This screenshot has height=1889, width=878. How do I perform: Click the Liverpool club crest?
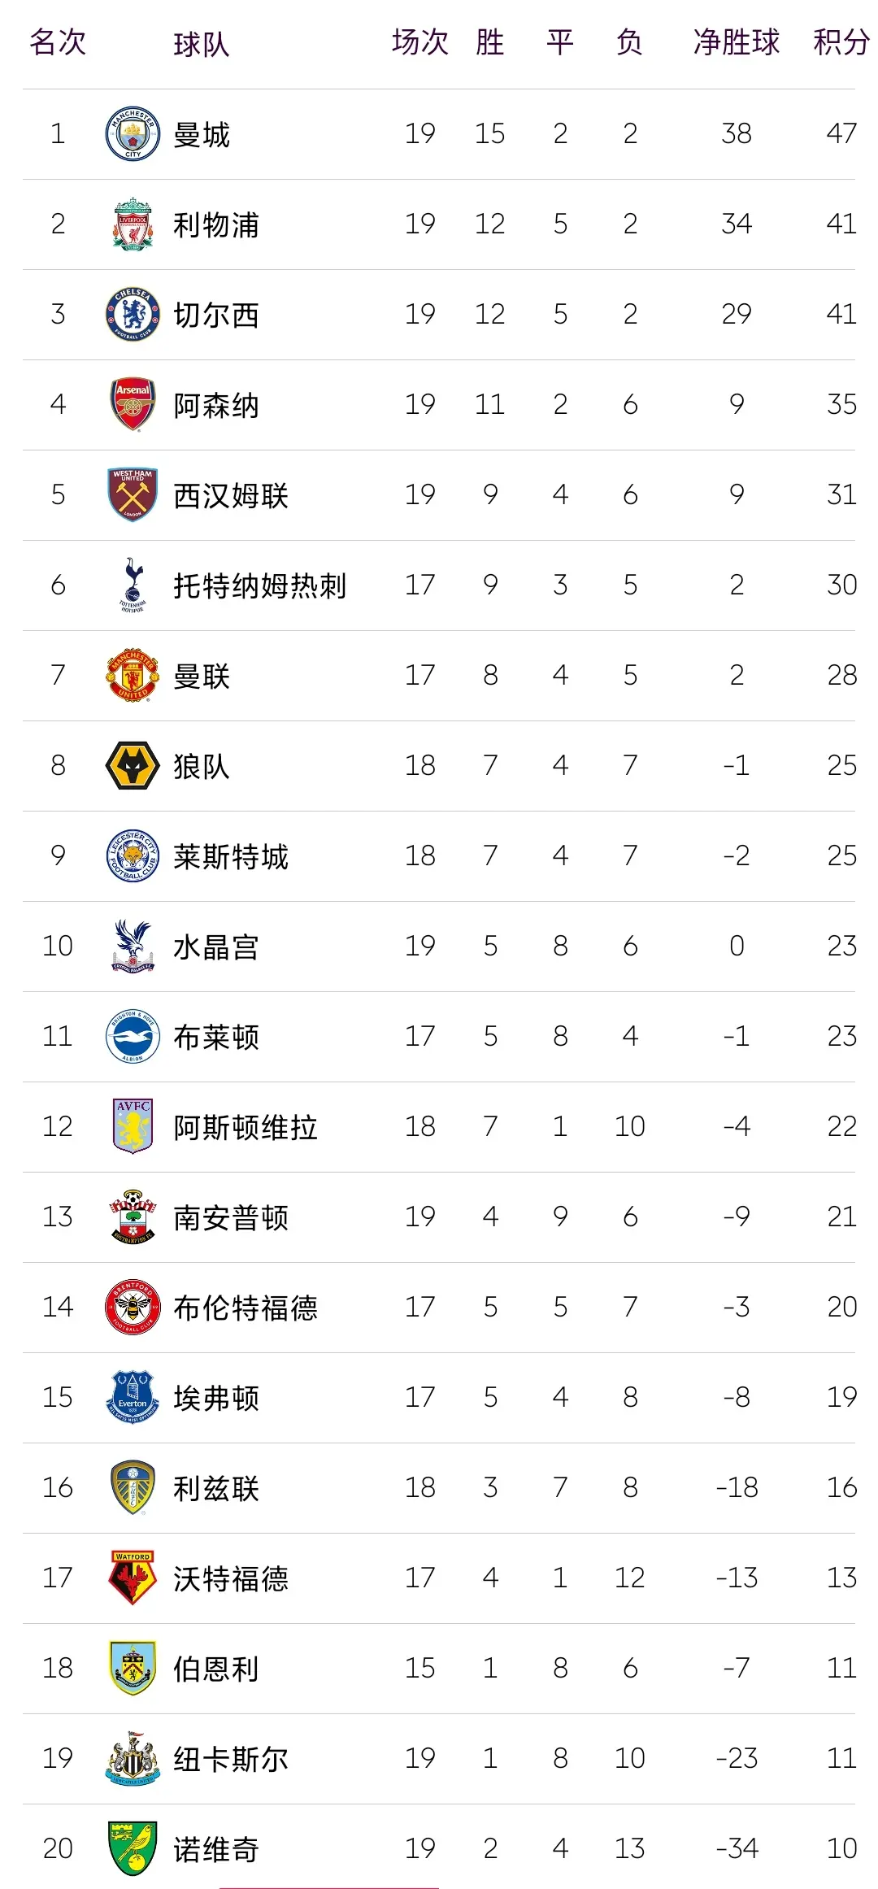pyautogui.click(x=133, y=224)
